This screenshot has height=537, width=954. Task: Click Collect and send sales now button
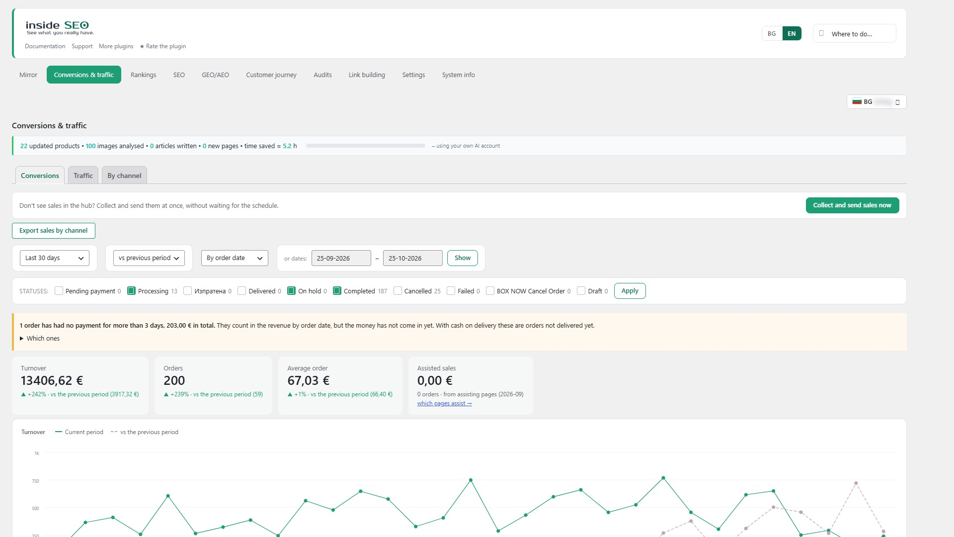tap(852, 205)
